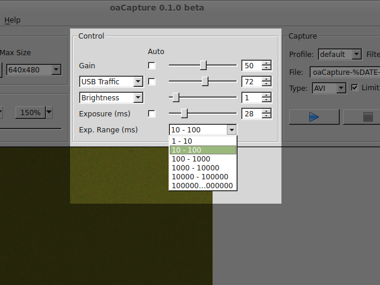Select 10000 - 100000 exposure range
Image resolution: width=380 pixels, height=285 pixels.
tap(203, 177)
